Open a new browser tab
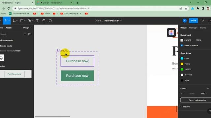211x118 pixels. pyautogui.click(x=77, y=3)
